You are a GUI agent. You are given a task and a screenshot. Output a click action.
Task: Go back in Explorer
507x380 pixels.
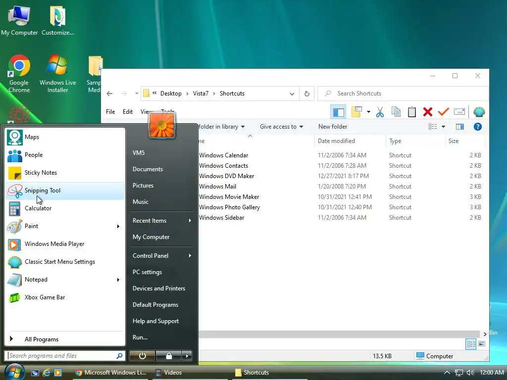pyautogui.click(x=109, y=94)
